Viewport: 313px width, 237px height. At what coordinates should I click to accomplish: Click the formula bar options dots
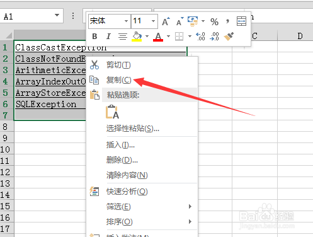click(x=73, y=16)
